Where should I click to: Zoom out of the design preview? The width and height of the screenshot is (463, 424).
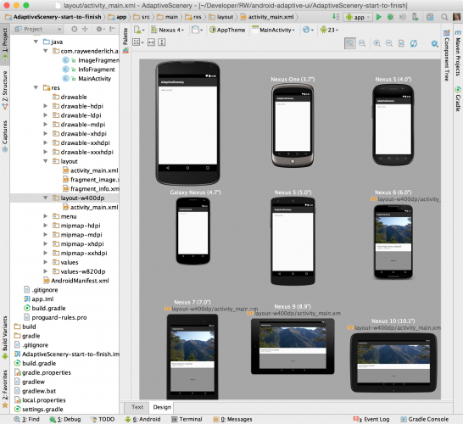pyautogui.click(x=389, y=43)
